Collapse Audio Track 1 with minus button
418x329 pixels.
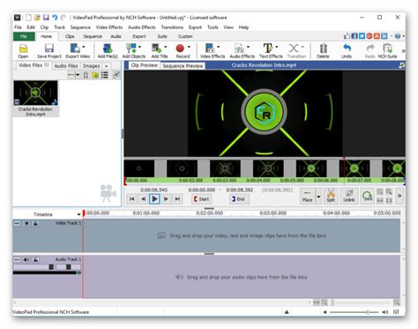[x=17, y=259]
